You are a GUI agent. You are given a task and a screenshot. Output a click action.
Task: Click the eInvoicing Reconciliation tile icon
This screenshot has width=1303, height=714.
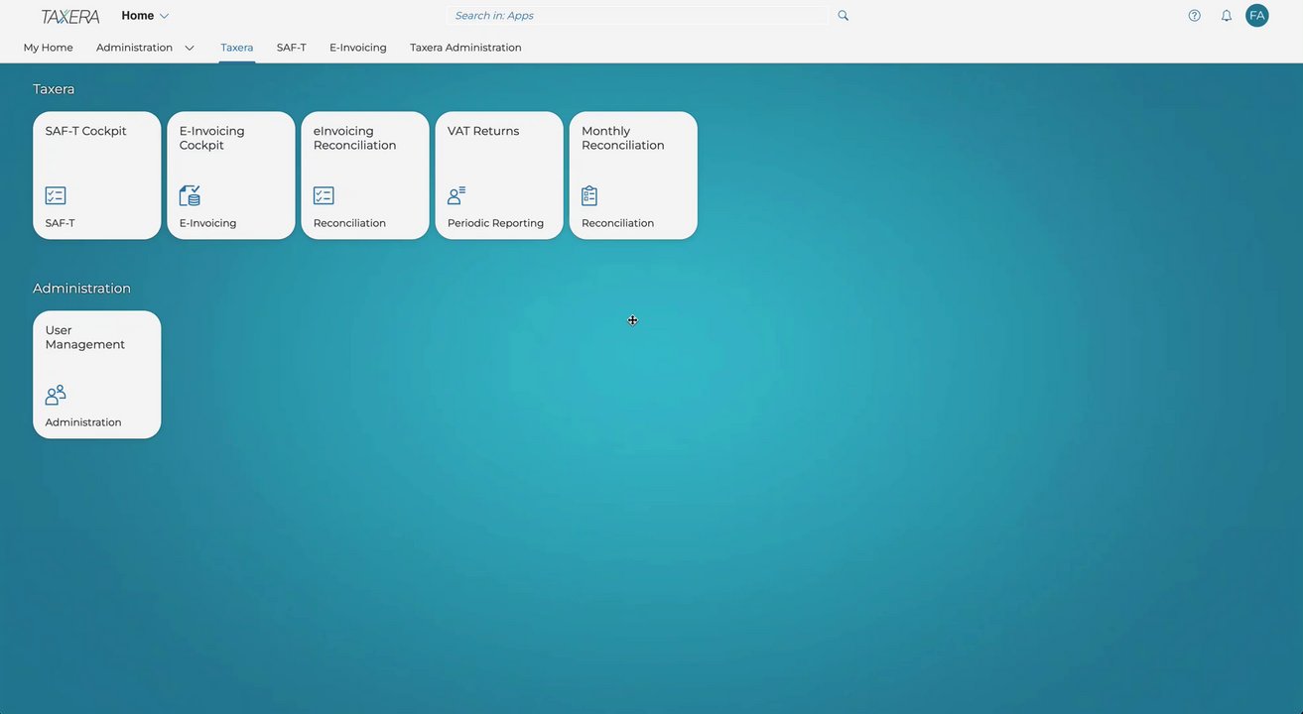[x=324, y=195]
